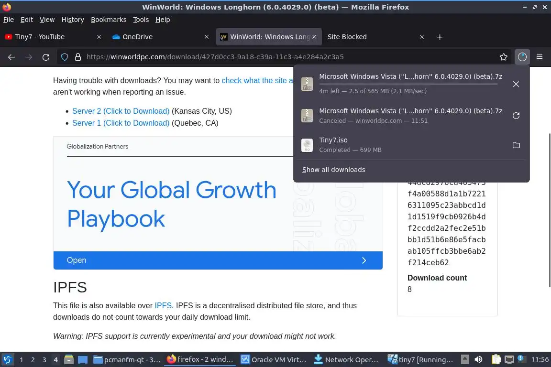Download from Server 1 Quebec
Screen dimensions: 551x367
(121, 123)
